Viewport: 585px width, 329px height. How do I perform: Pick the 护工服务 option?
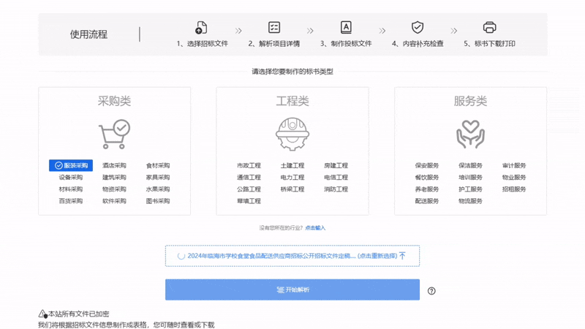click(x=470, y=189)
